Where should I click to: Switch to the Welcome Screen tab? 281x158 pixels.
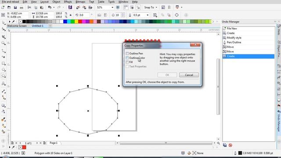pyautogui.click(x=17, y=26)
